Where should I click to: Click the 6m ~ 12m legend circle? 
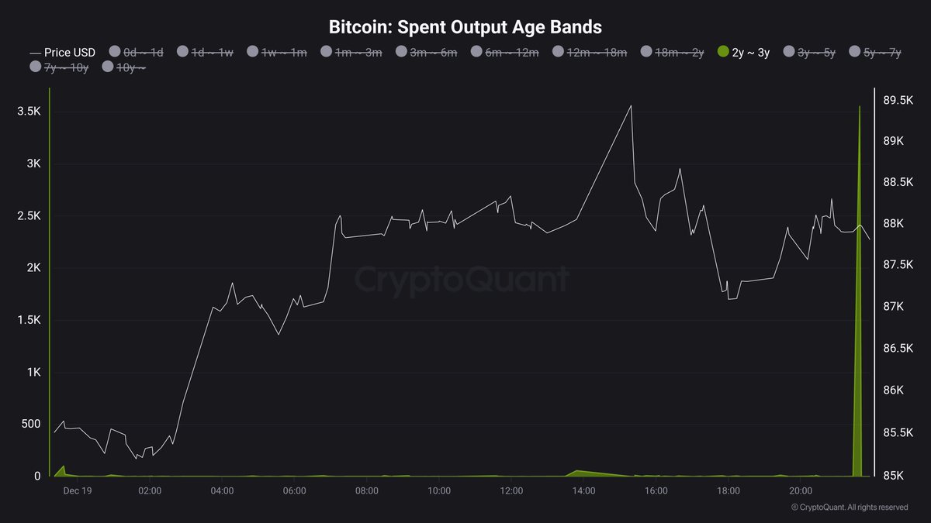pos(476,52)
